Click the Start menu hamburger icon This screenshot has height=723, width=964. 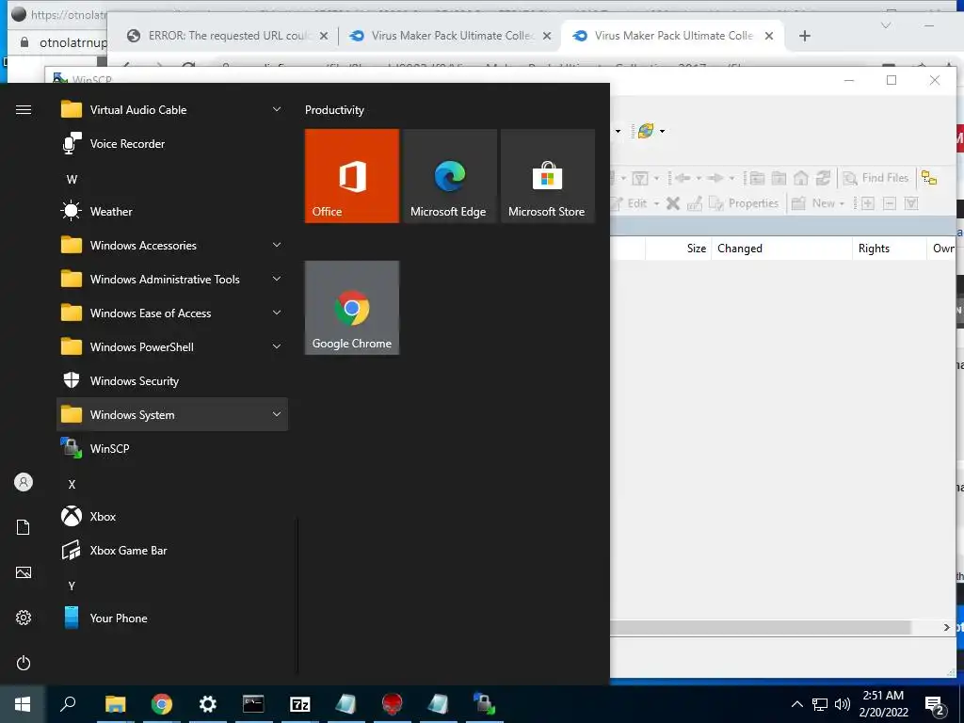point(24,110)
